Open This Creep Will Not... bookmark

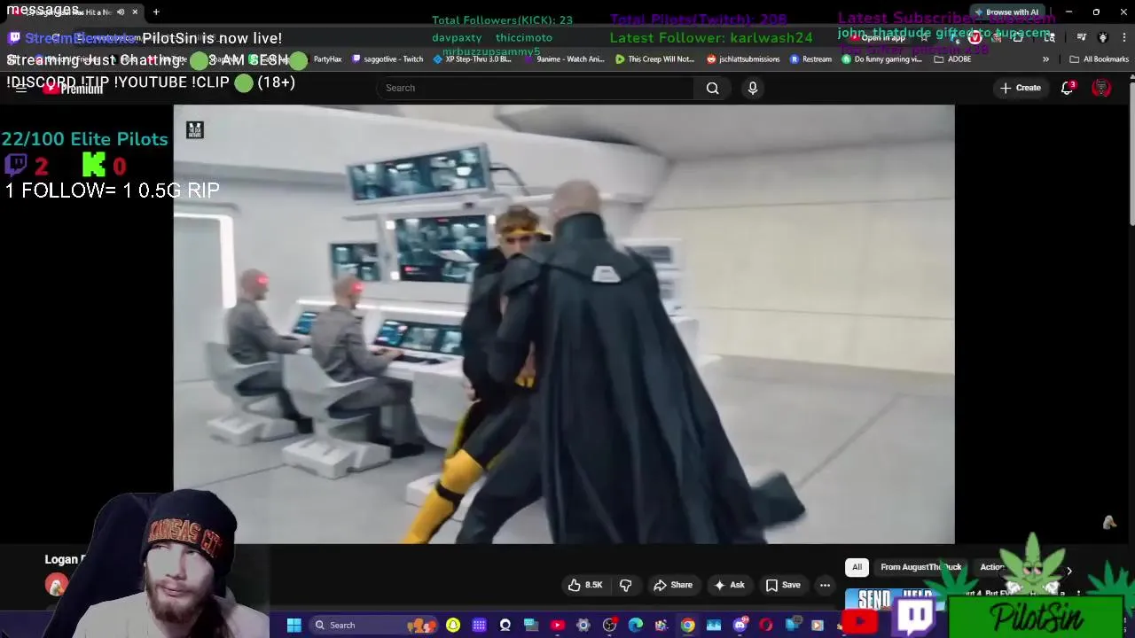tap(654, 59)
